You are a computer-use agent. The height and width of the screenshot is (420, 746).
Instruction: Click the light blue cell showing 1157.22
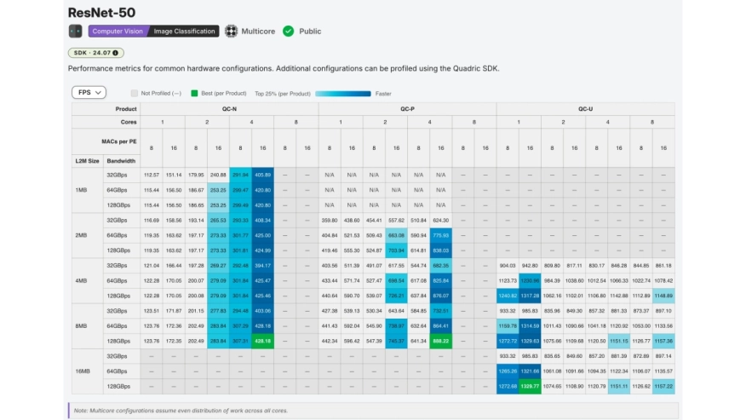pos(663,386)
